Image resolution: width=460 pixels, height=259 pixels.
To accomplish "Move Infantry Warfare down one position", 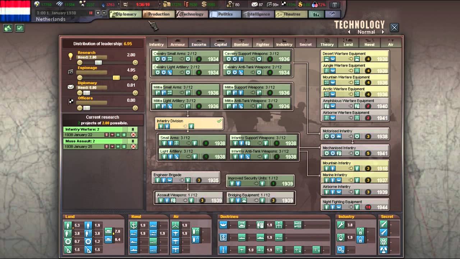I will 112,135.
